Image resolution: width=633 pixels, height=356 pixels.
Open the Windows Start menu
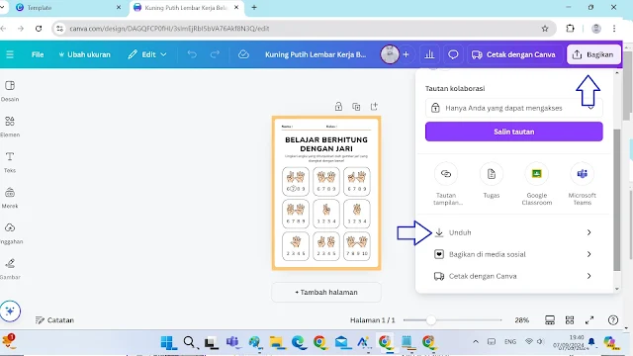pyautogui.click(x=167, y=343)
